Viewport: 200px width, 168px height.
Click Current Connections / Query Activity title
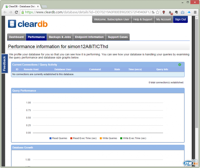click(34, 65)
